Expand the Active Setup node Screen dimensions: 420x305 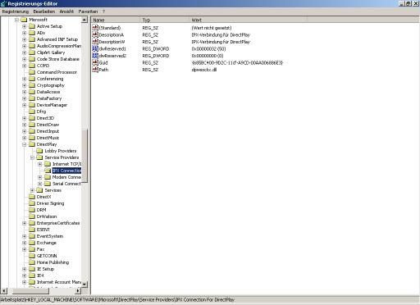(x=25, y=26)
